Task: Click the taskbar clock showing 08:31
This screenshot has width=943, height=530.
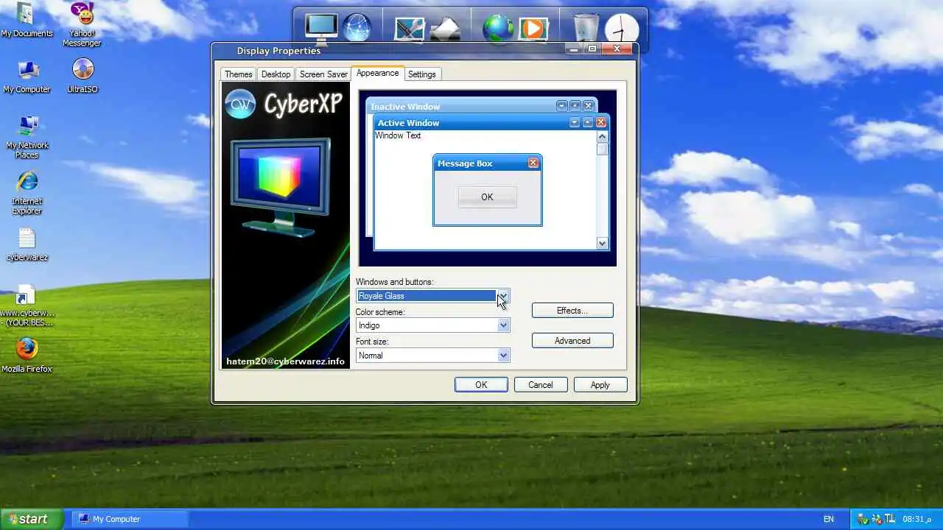Action: click(x=916, y=519)
